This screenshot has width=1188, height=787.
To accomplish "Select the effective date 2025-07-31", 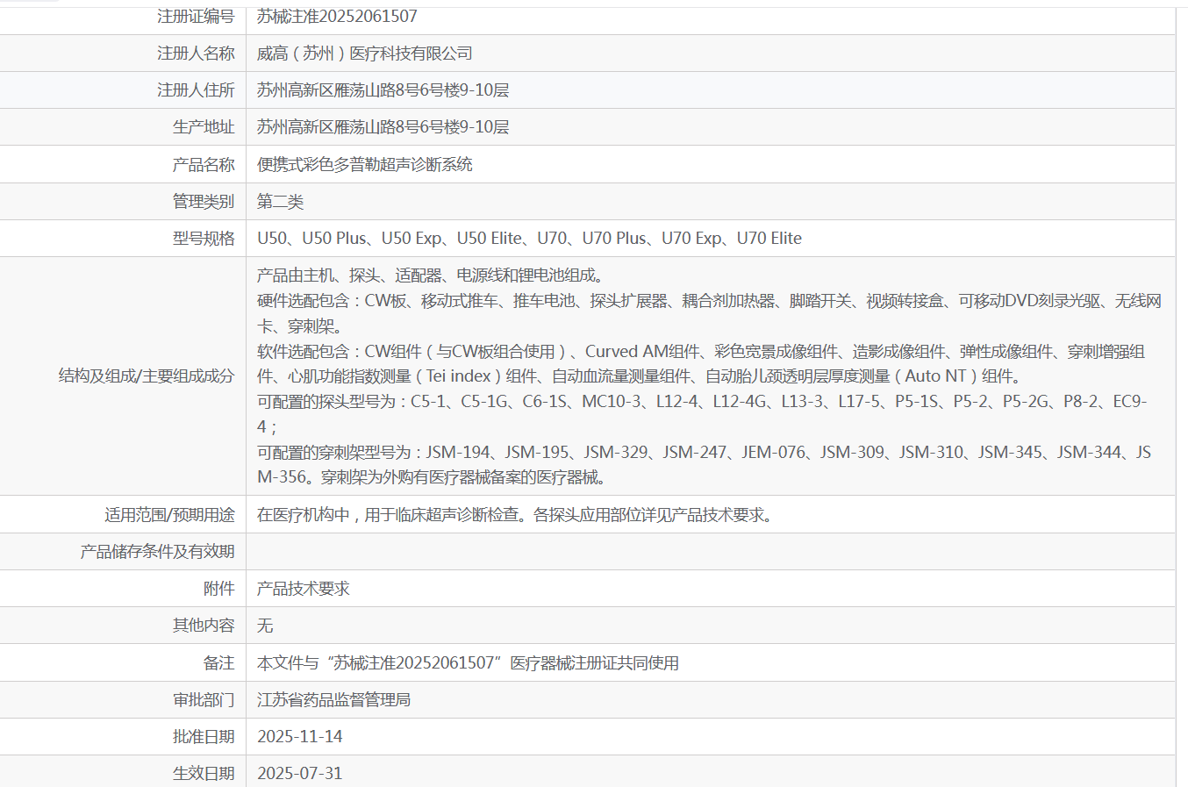I will [x=299, y=774].
